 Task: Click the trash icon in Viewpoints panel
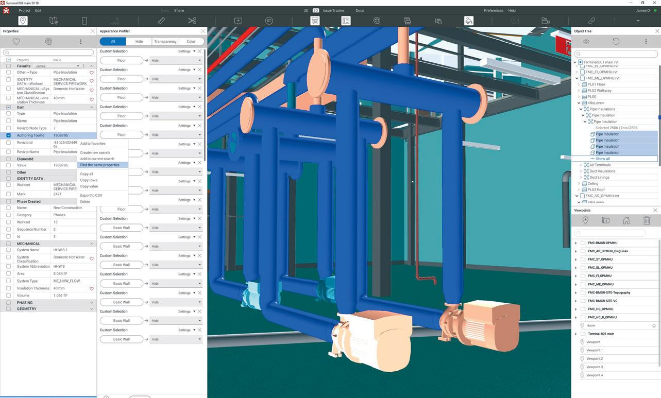(647, 220)
